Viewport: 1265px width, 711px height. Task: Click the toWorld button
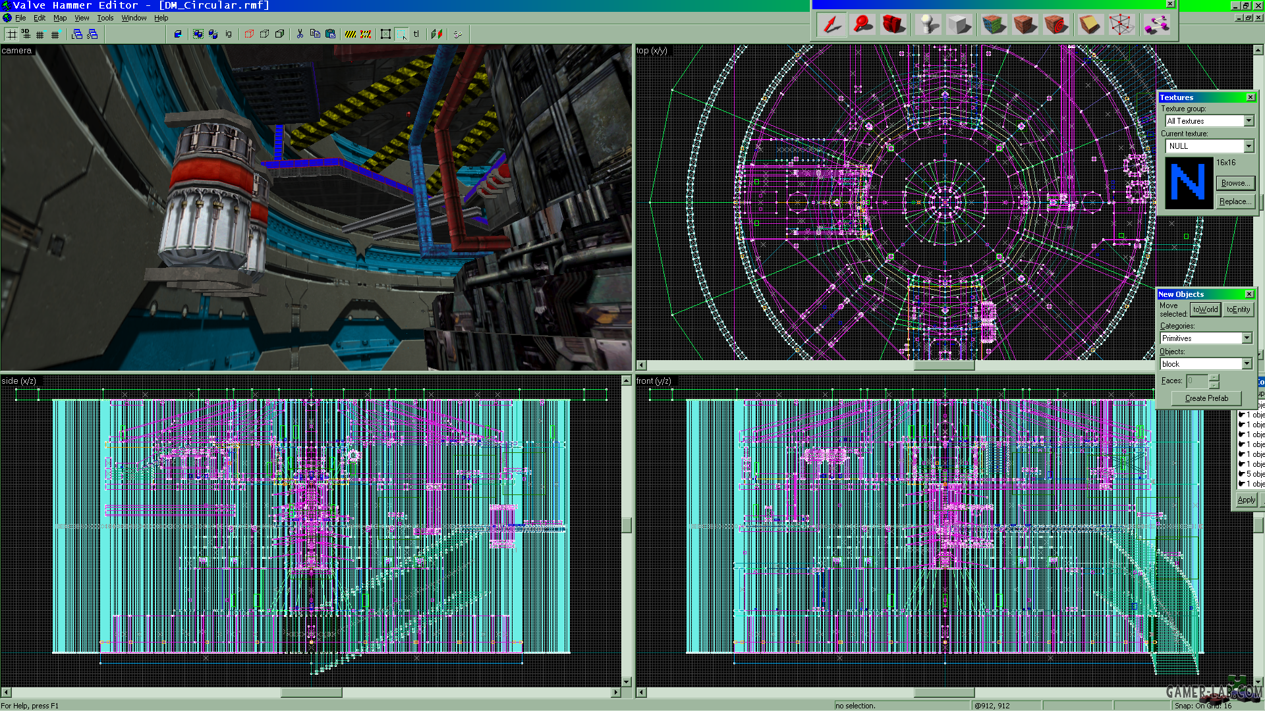[1206, 309]
